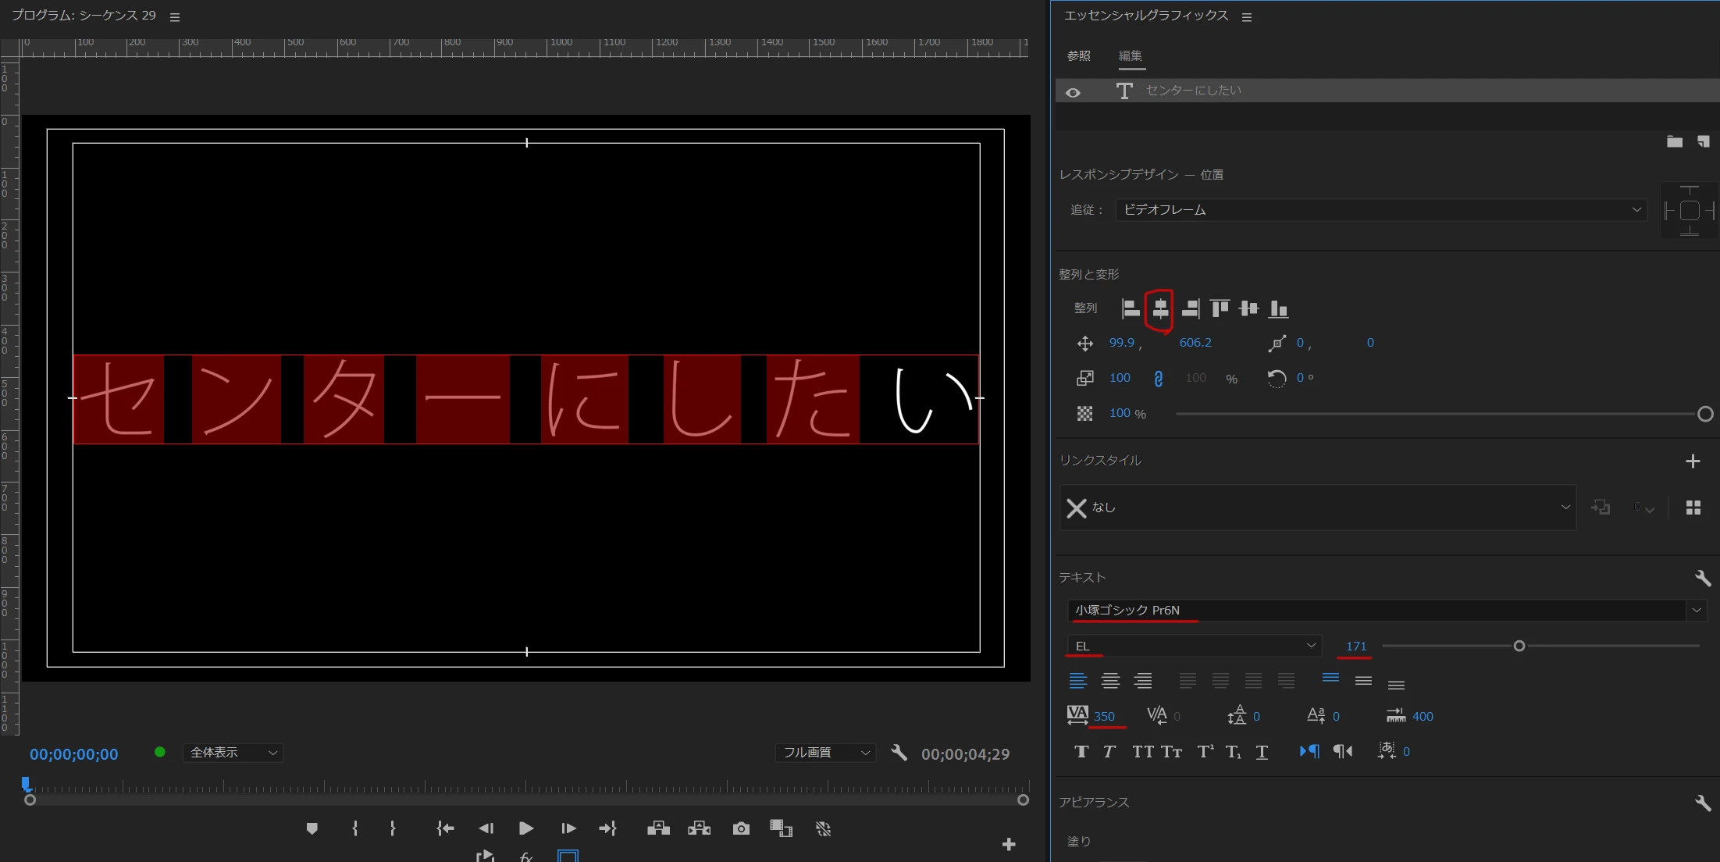Open the ビデオフレーム pin-to dropdown
Screen dimensions: 1720x862
tap(1380, 210)
